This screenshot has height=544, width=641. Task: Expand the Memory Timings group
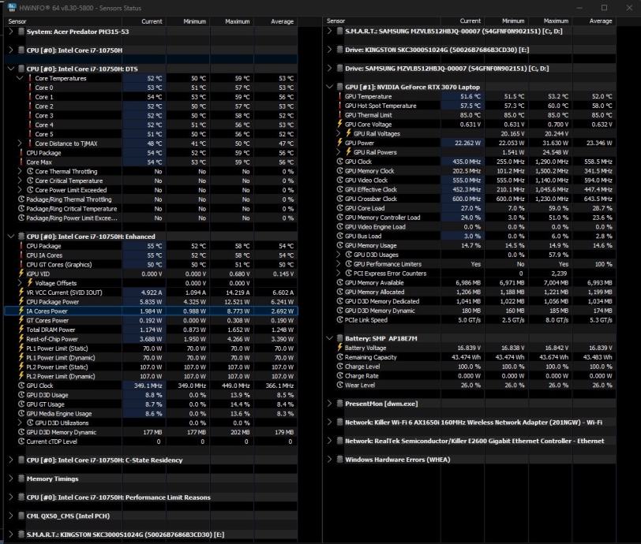(11, 479)
